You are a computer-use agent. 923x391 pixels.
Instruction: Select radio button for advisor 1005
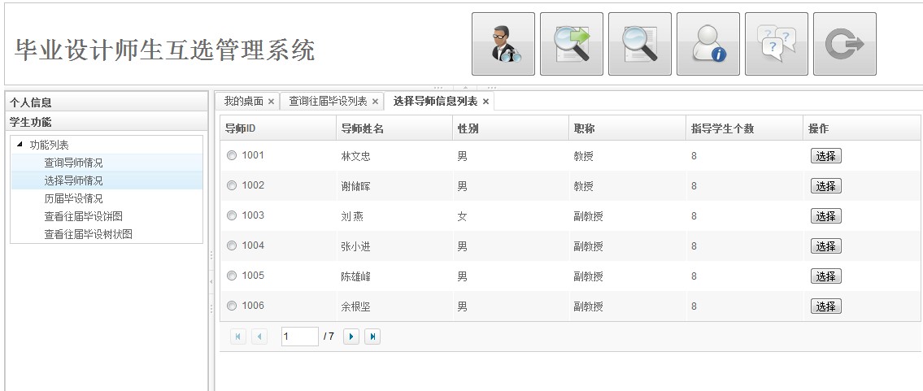point(232,276)
